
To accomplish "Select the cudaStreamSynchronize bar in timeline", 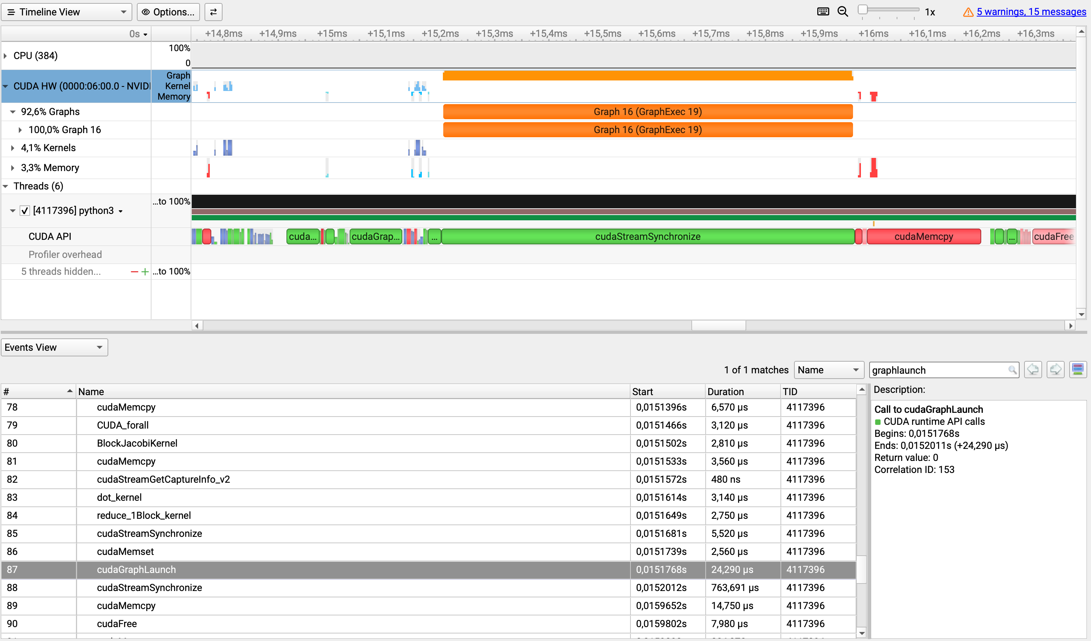I will [648, 236].
